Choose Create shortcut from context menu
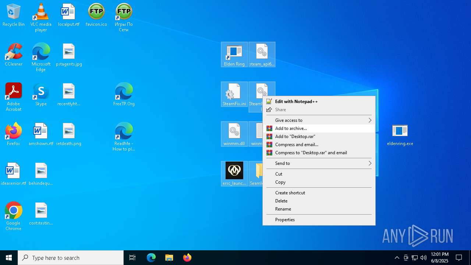The image size is (471, 265). (319, 193)
